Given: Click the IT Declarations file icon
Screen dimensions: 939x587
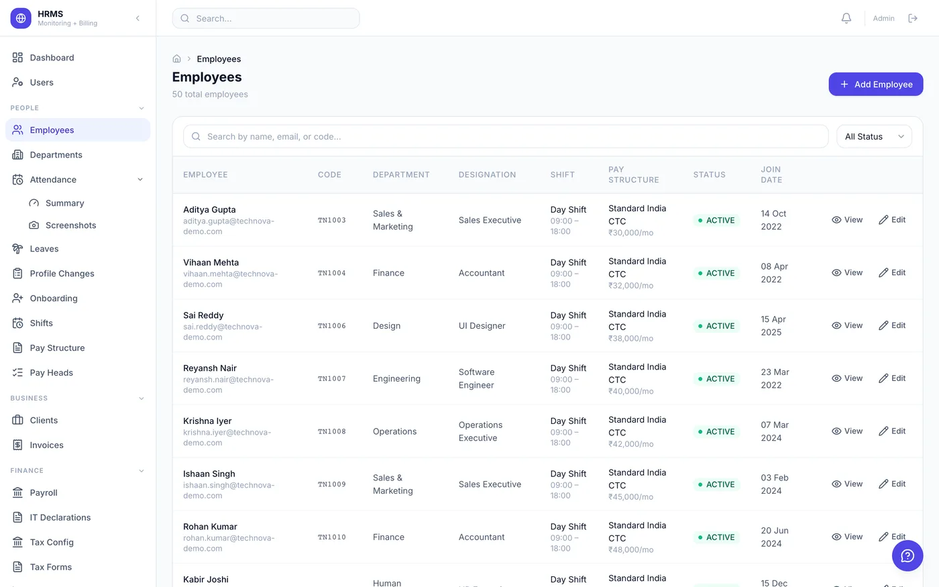Looking at the screenshot, I should 18,518.
